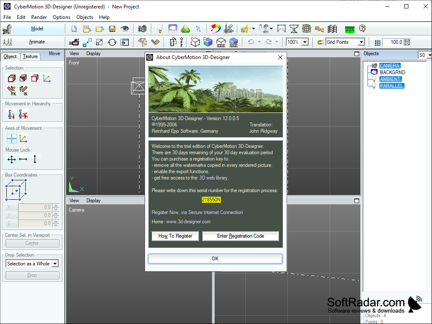The height and width of the screenshot is (324, 432).
Task: Click the cube icon marked with red S
Action: 195,42
